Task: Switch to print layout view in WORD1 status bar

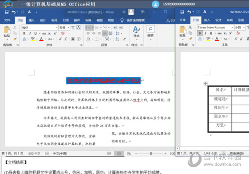Action: (119, 153)
